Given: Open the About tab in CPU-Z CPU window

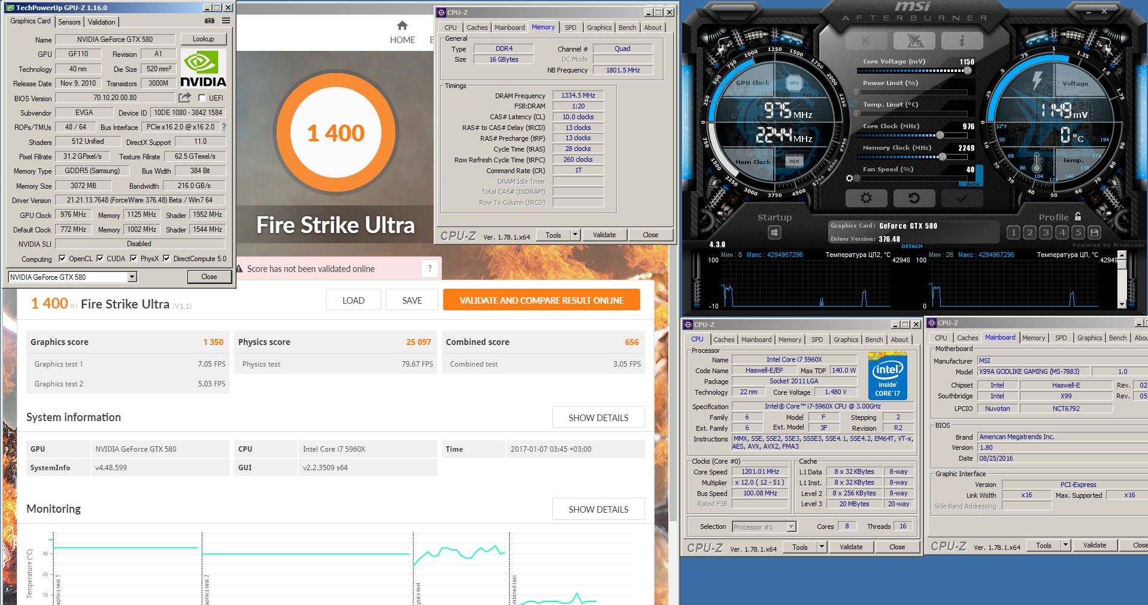Looking at the screenshot, I should (x=899, y=340).
